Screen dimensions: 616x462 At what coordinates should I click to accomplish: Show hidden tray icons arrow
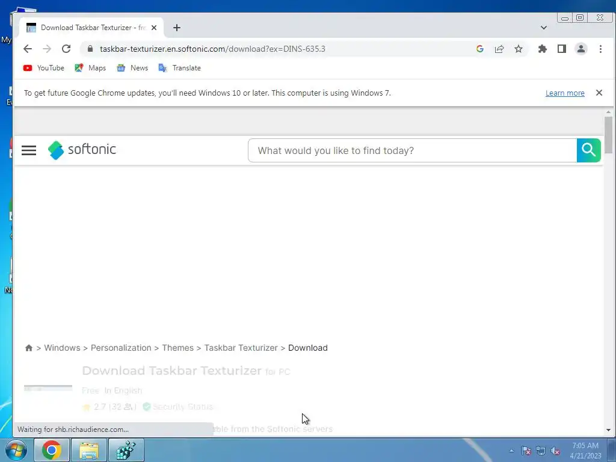click(x=511, y=451)
